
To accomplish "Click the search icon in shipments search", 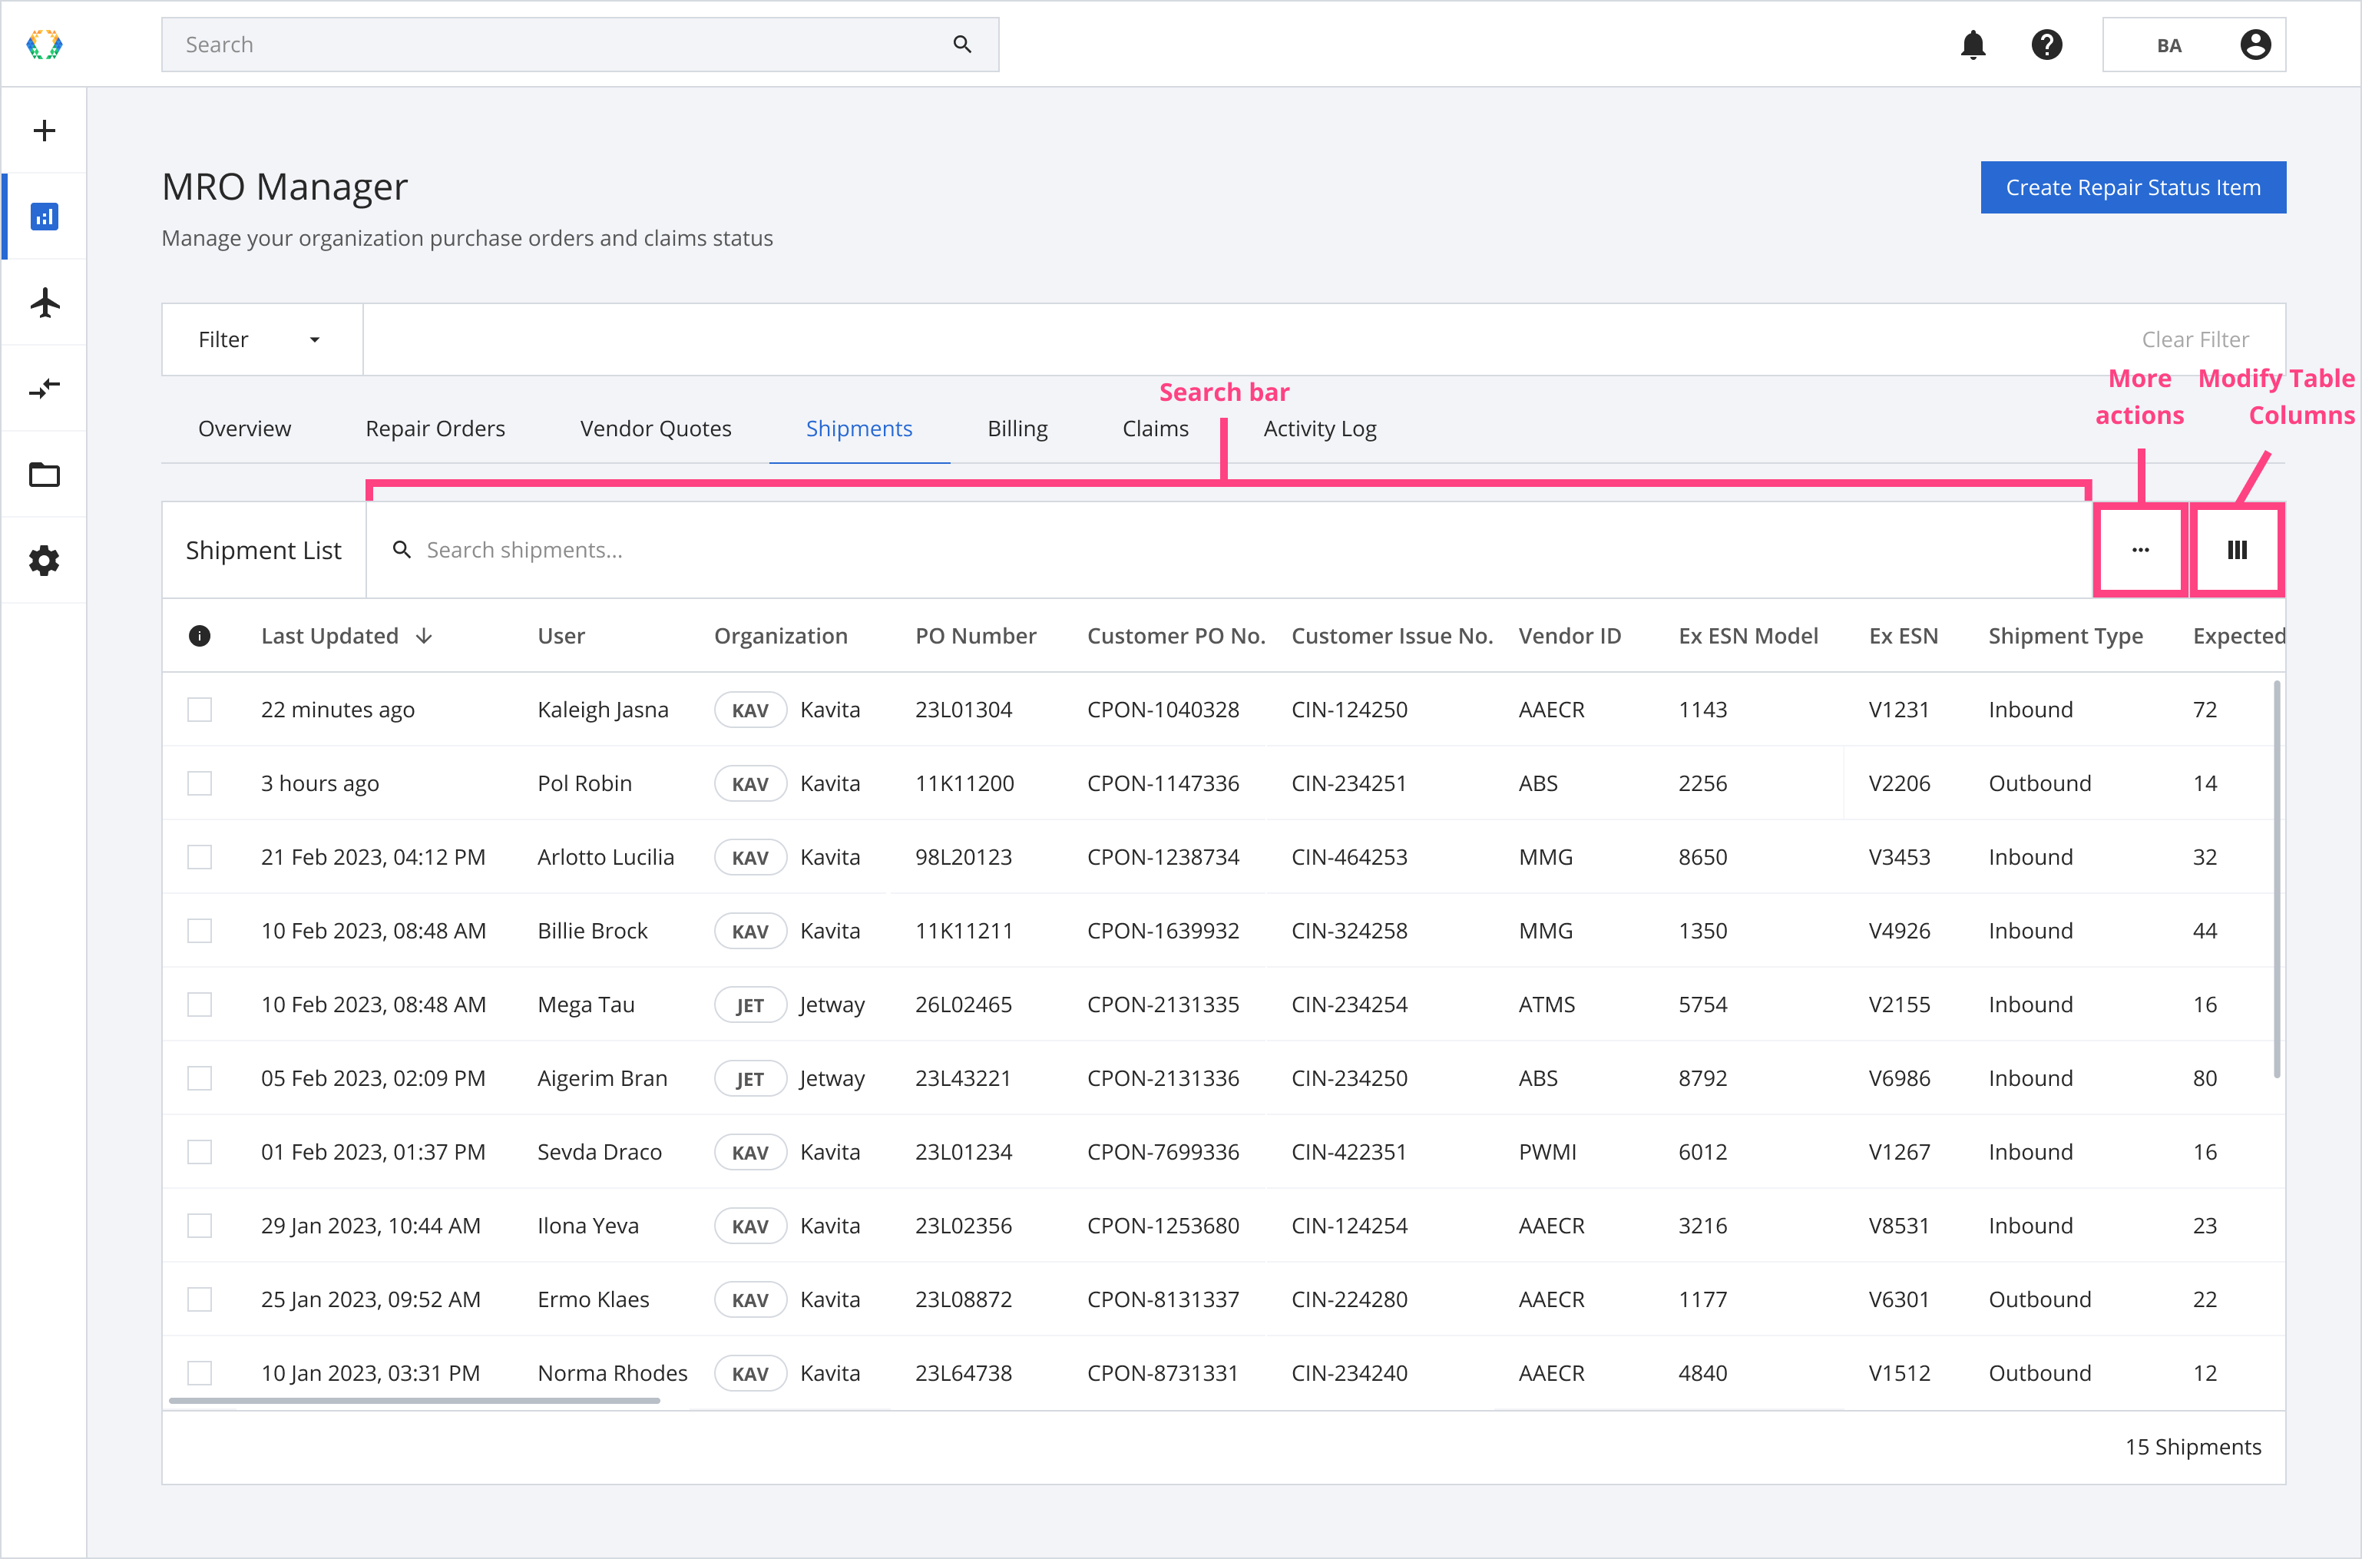I will pyautogui.click(x=402, y=550).
